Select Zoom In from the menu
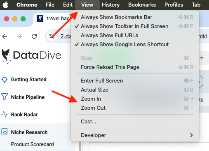 (x=135, y=99)
